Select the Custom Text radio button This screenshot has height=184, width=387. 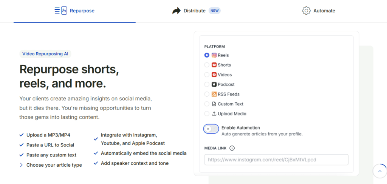(x=207, y=104)
